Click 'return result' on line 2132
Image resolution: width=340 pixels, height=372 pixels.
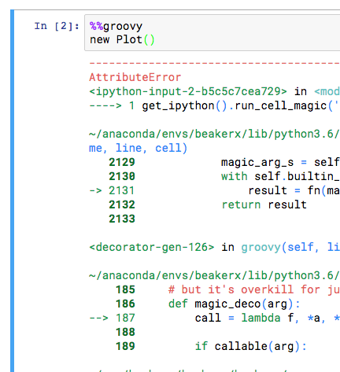point(264,204)
